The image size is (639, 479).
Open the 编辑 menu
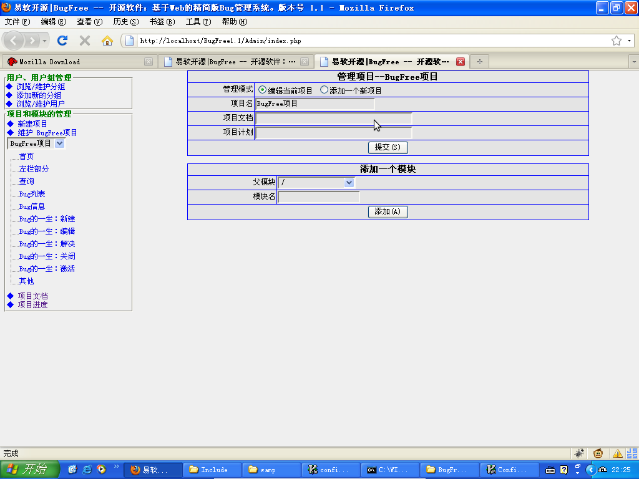(x=54, y=22)
